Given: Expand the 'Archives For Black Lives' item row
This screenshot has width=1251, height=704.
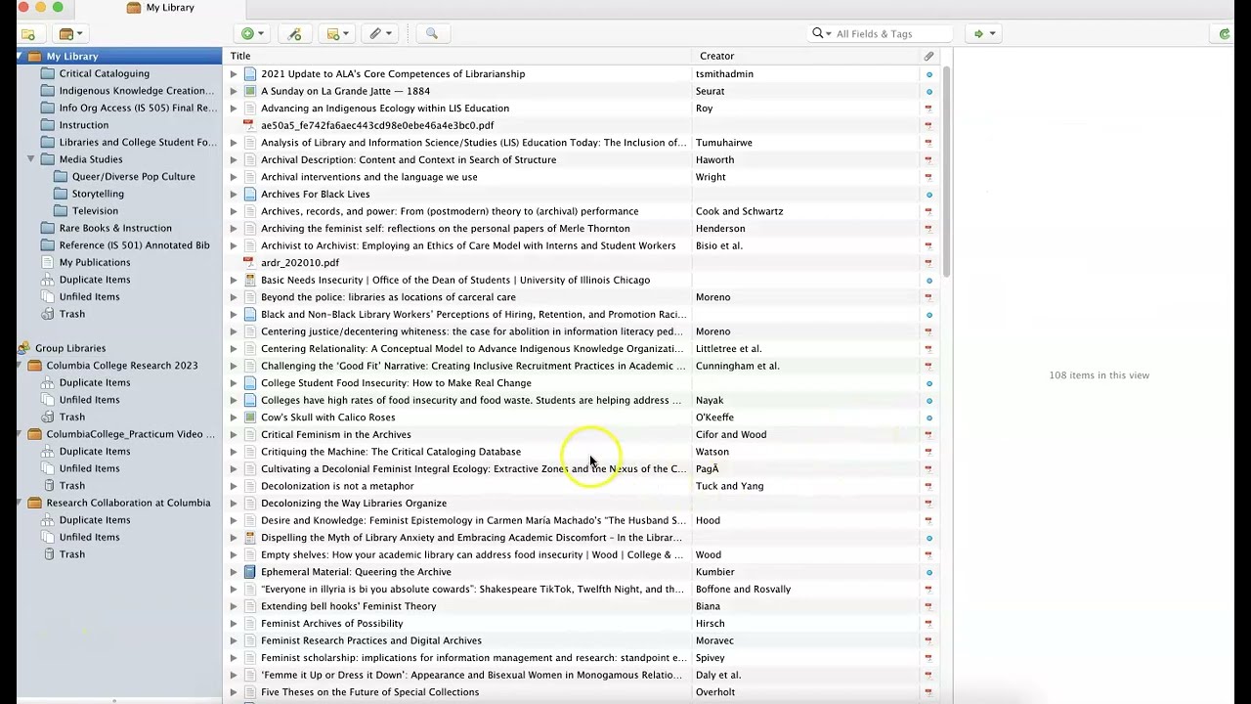Looking at the screenshot, I should coord(234,195).
